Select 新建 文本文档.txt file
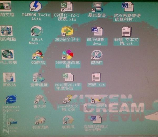Screen dimensions: 158x137 (x=127, y=32)
